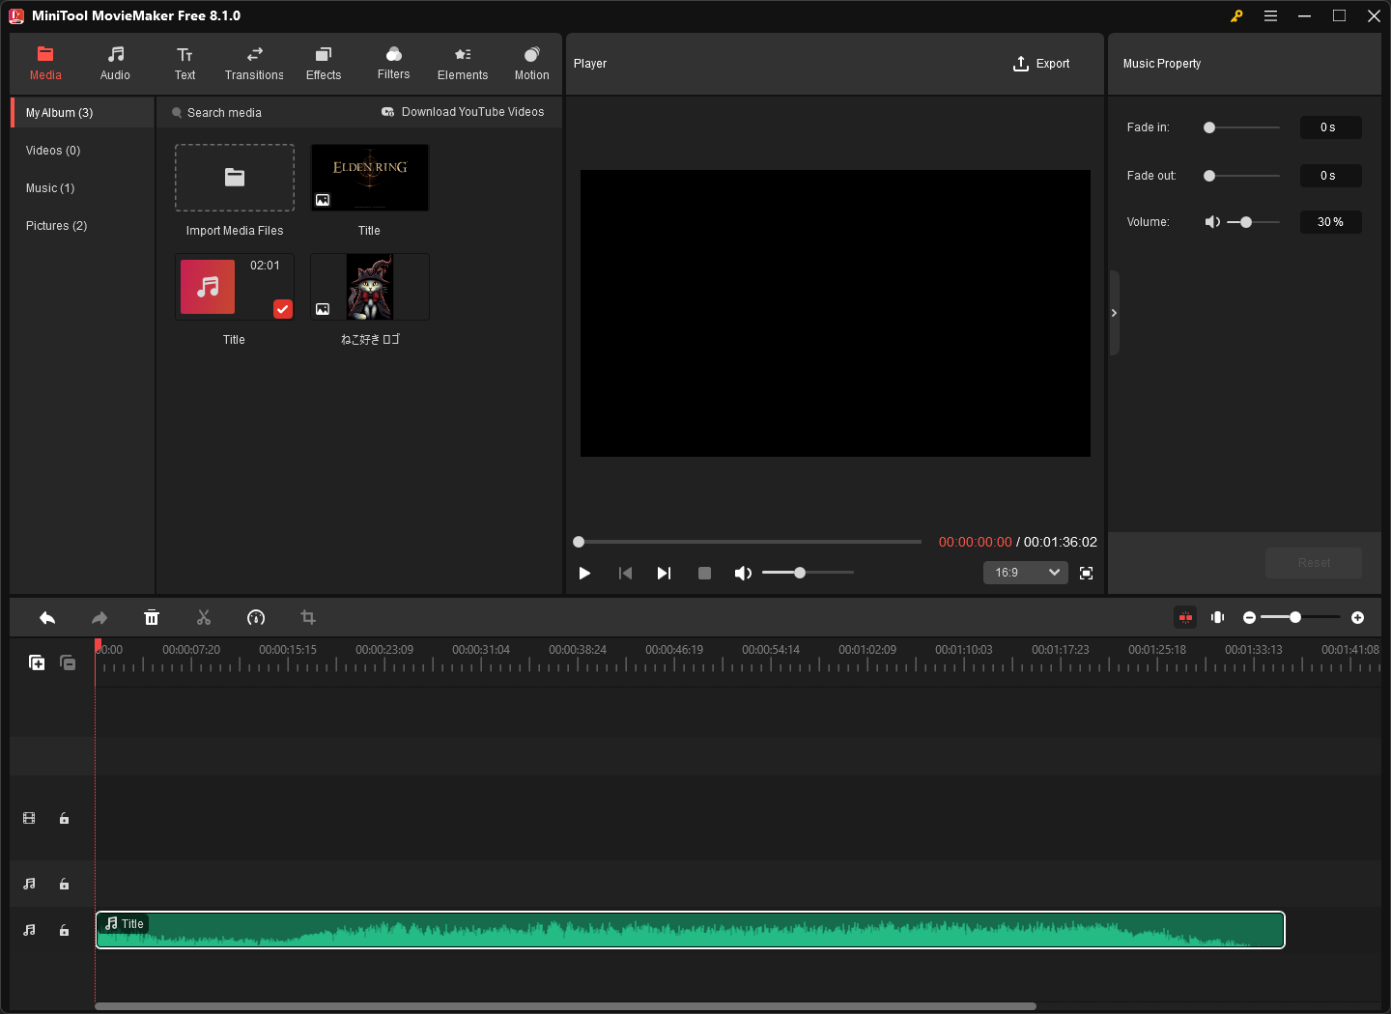Adjust the clip Volume slider
Viewport: 1391px width, 1014px height.
click(x=1253, y=222)
